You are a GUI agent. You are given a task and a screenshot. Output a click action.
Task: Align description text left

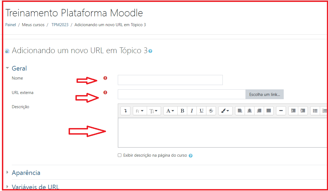pos(240,111)
